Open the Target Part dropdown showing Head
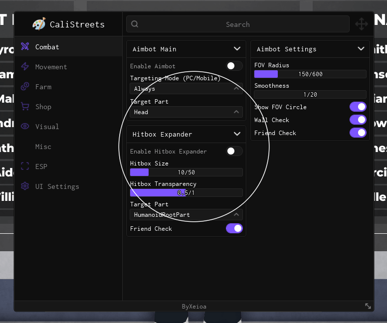 pos(186,112)
